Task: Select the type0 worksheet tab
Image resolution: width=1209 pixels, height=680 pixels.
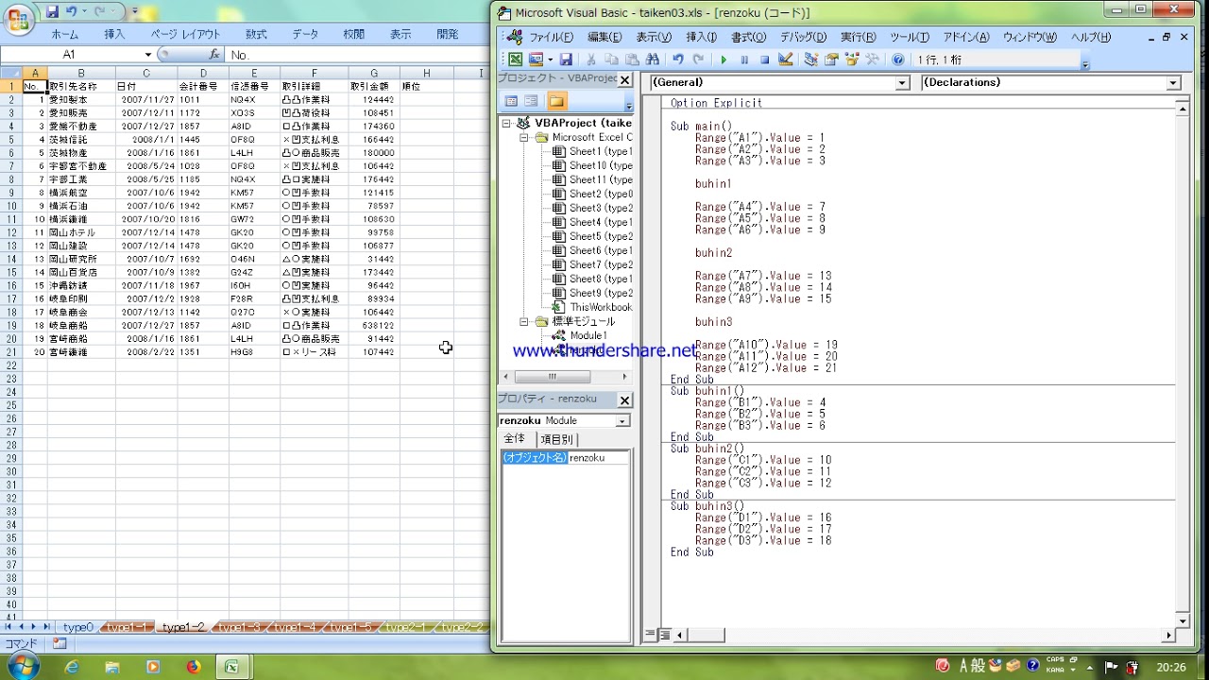Action: pos(77,627)
